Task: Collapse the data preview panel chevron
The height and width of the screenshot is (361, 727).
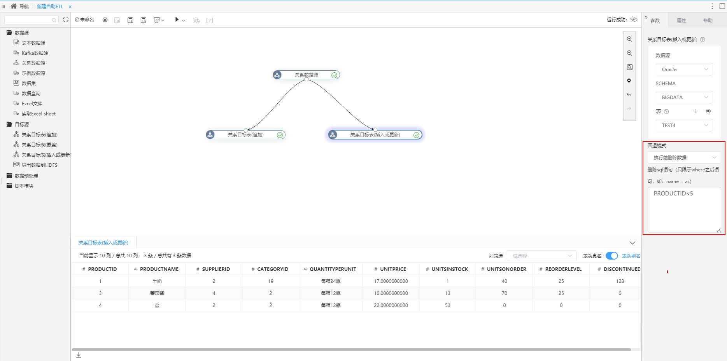Action: click(632, 243)
